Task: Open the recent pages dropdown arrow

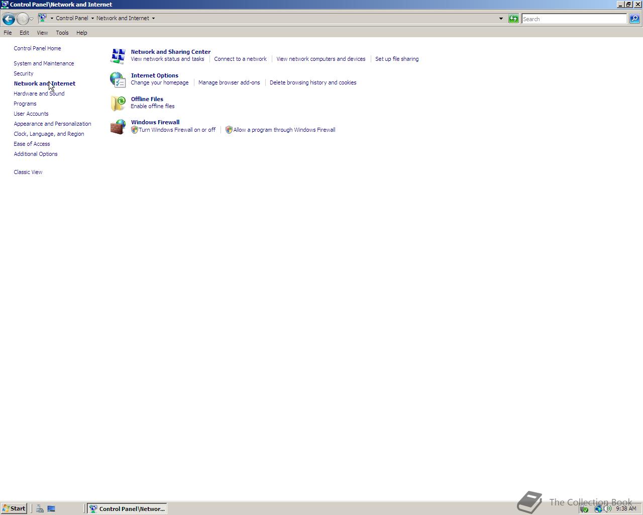Action: (32, 19)
